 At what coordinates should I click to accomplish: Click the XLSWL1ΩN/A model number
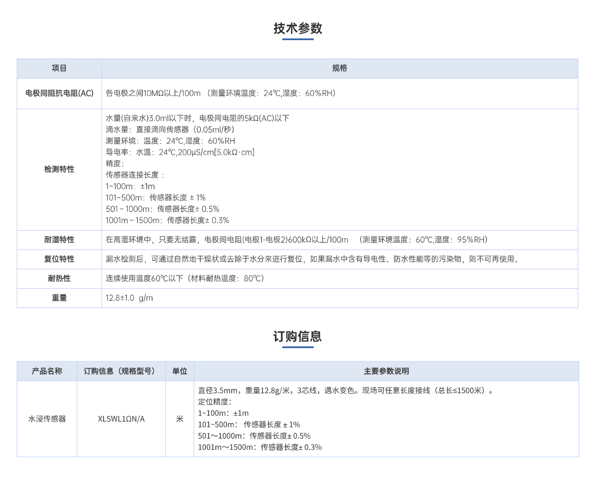[x=121, y=419]
